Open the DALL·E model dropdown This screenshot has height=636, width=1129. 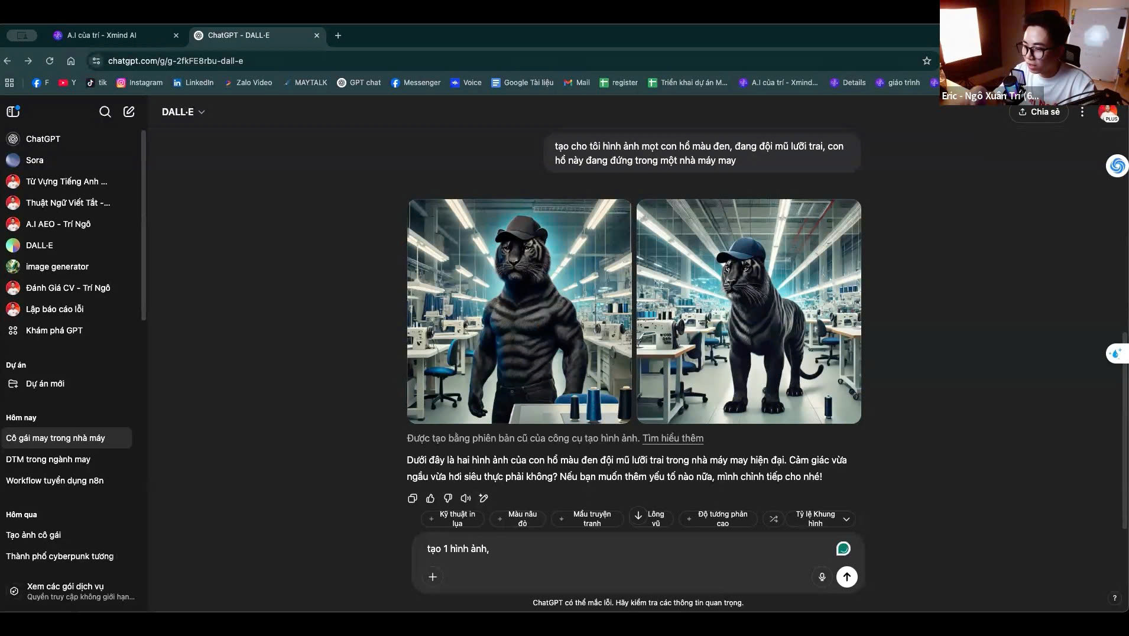pos(183,112)
